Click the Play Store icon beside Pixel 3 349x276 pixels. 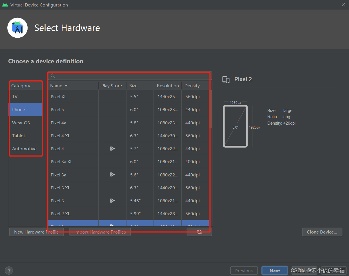pyautogui.click(x=112, y=200)
